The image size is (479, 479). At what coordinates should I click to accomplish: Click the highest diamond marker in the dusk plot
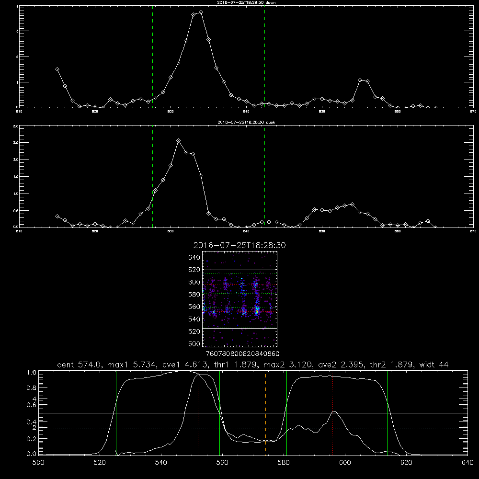[x=178, y=140]
